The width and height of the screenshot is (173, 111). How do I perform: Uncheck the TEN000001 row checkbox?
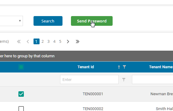(21, 94)
